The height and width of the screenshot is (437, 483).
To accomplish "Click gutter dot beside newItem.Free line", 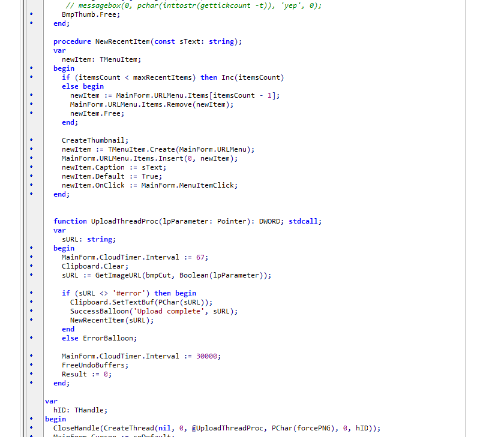I will coord(31,113).
